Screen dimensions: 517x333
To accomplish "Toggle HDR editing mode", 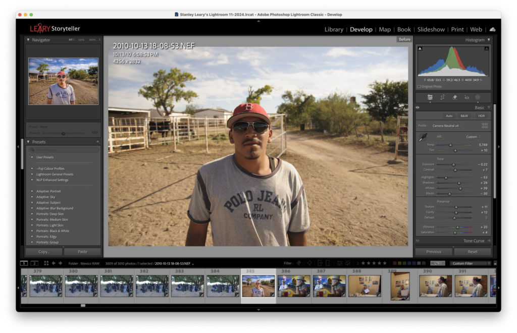I will point(481,116).
